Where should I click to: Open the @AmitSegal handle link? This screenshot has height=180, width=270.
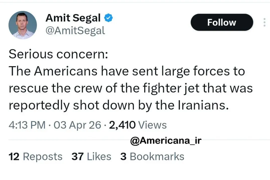(x=75, y=31)
